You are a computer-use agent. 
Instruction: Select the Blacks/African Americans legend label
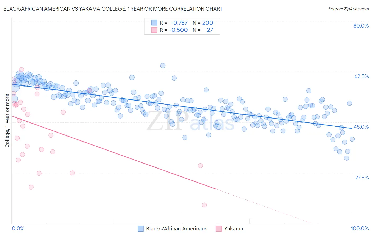[x=177, y=229]
